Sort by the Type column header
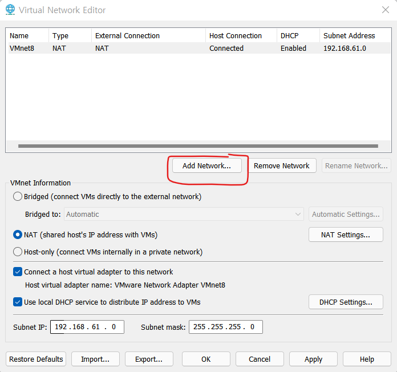Screen dimensions: 397x372 coord(70,36)
